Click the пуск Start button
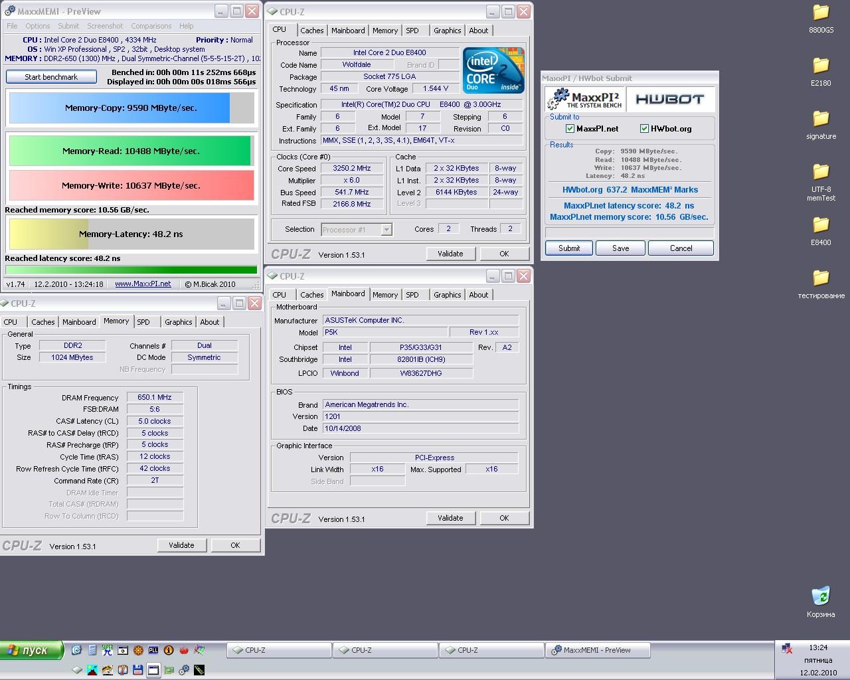The image size is (850, 680). (31, 650)
